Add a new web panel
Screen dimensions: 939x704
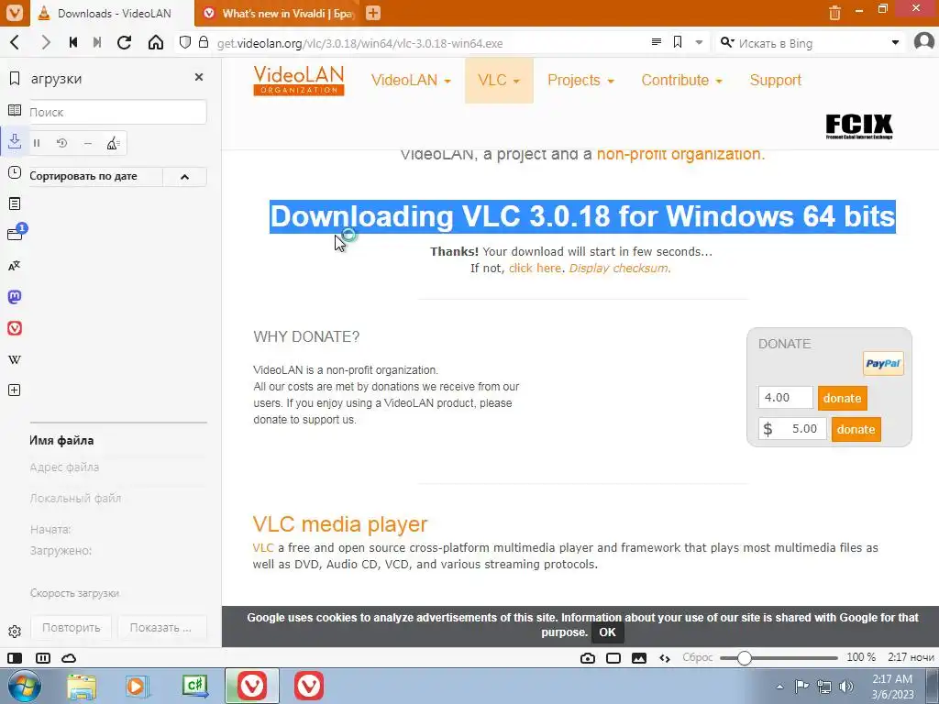pos(15,390)
